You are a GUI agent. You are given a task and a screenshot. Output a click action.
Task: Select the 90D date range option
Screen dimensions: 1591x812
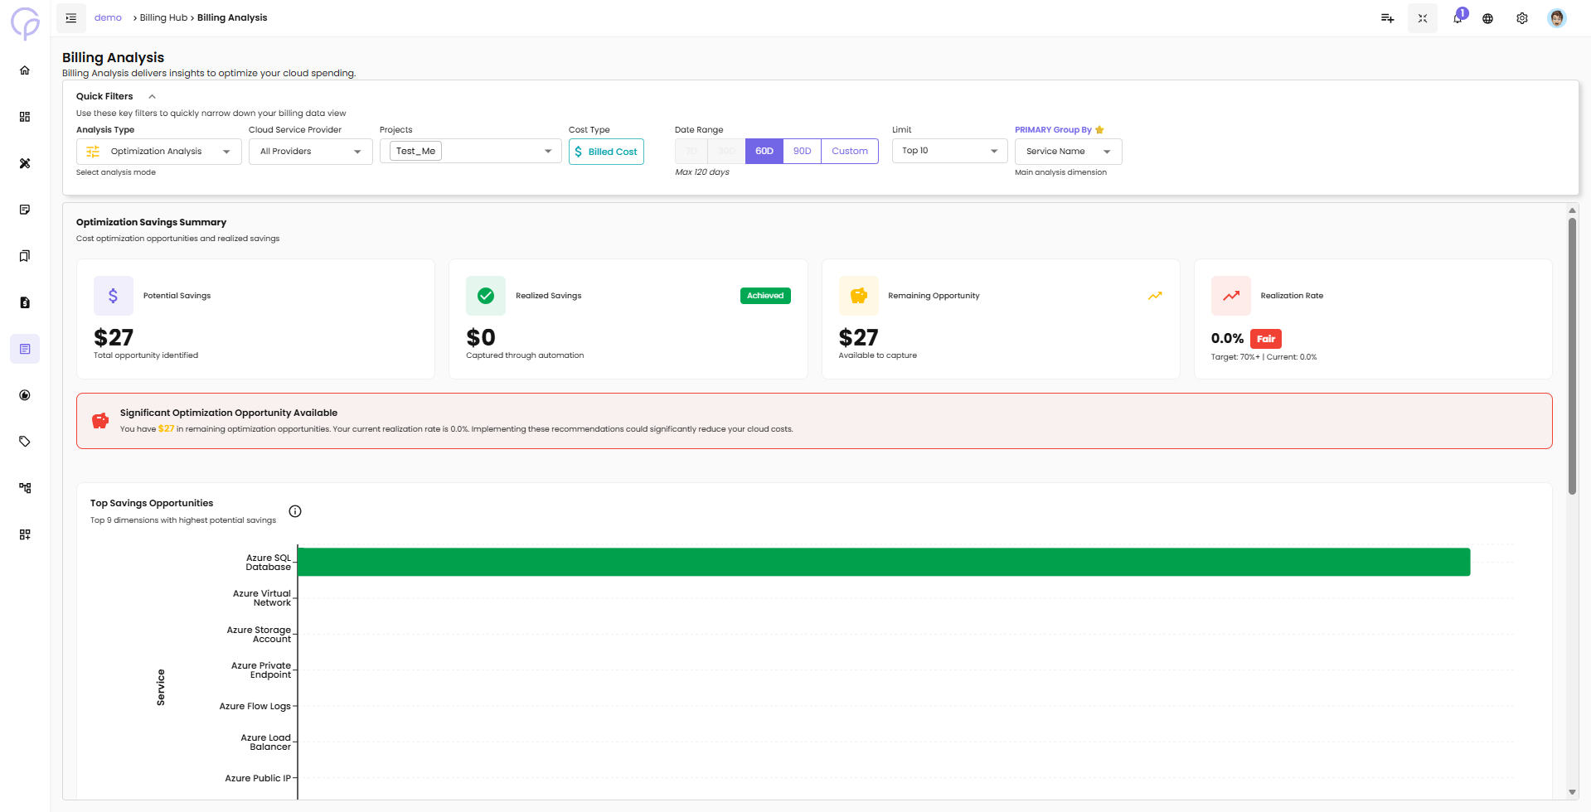click(x=802, y=152)
